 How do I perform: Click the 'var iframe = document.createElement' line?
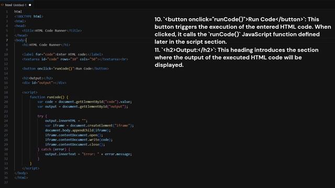click(90, 125)
